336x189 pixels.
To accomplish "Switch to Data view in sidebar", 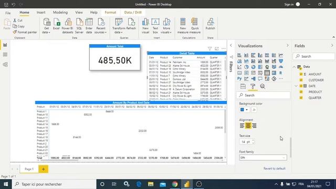I will click(5, 55).
